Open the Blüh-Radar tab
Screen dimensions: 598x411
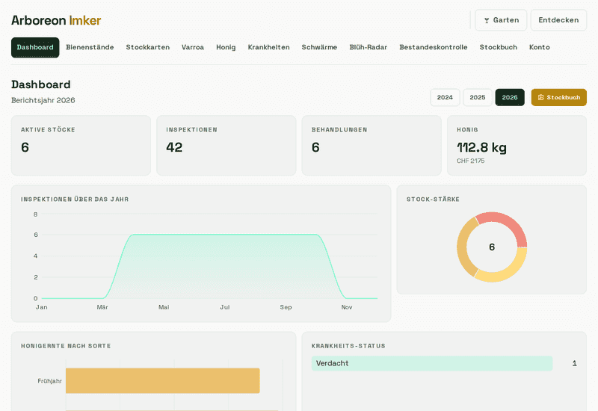pyautogui.click(x=368, y=47)
